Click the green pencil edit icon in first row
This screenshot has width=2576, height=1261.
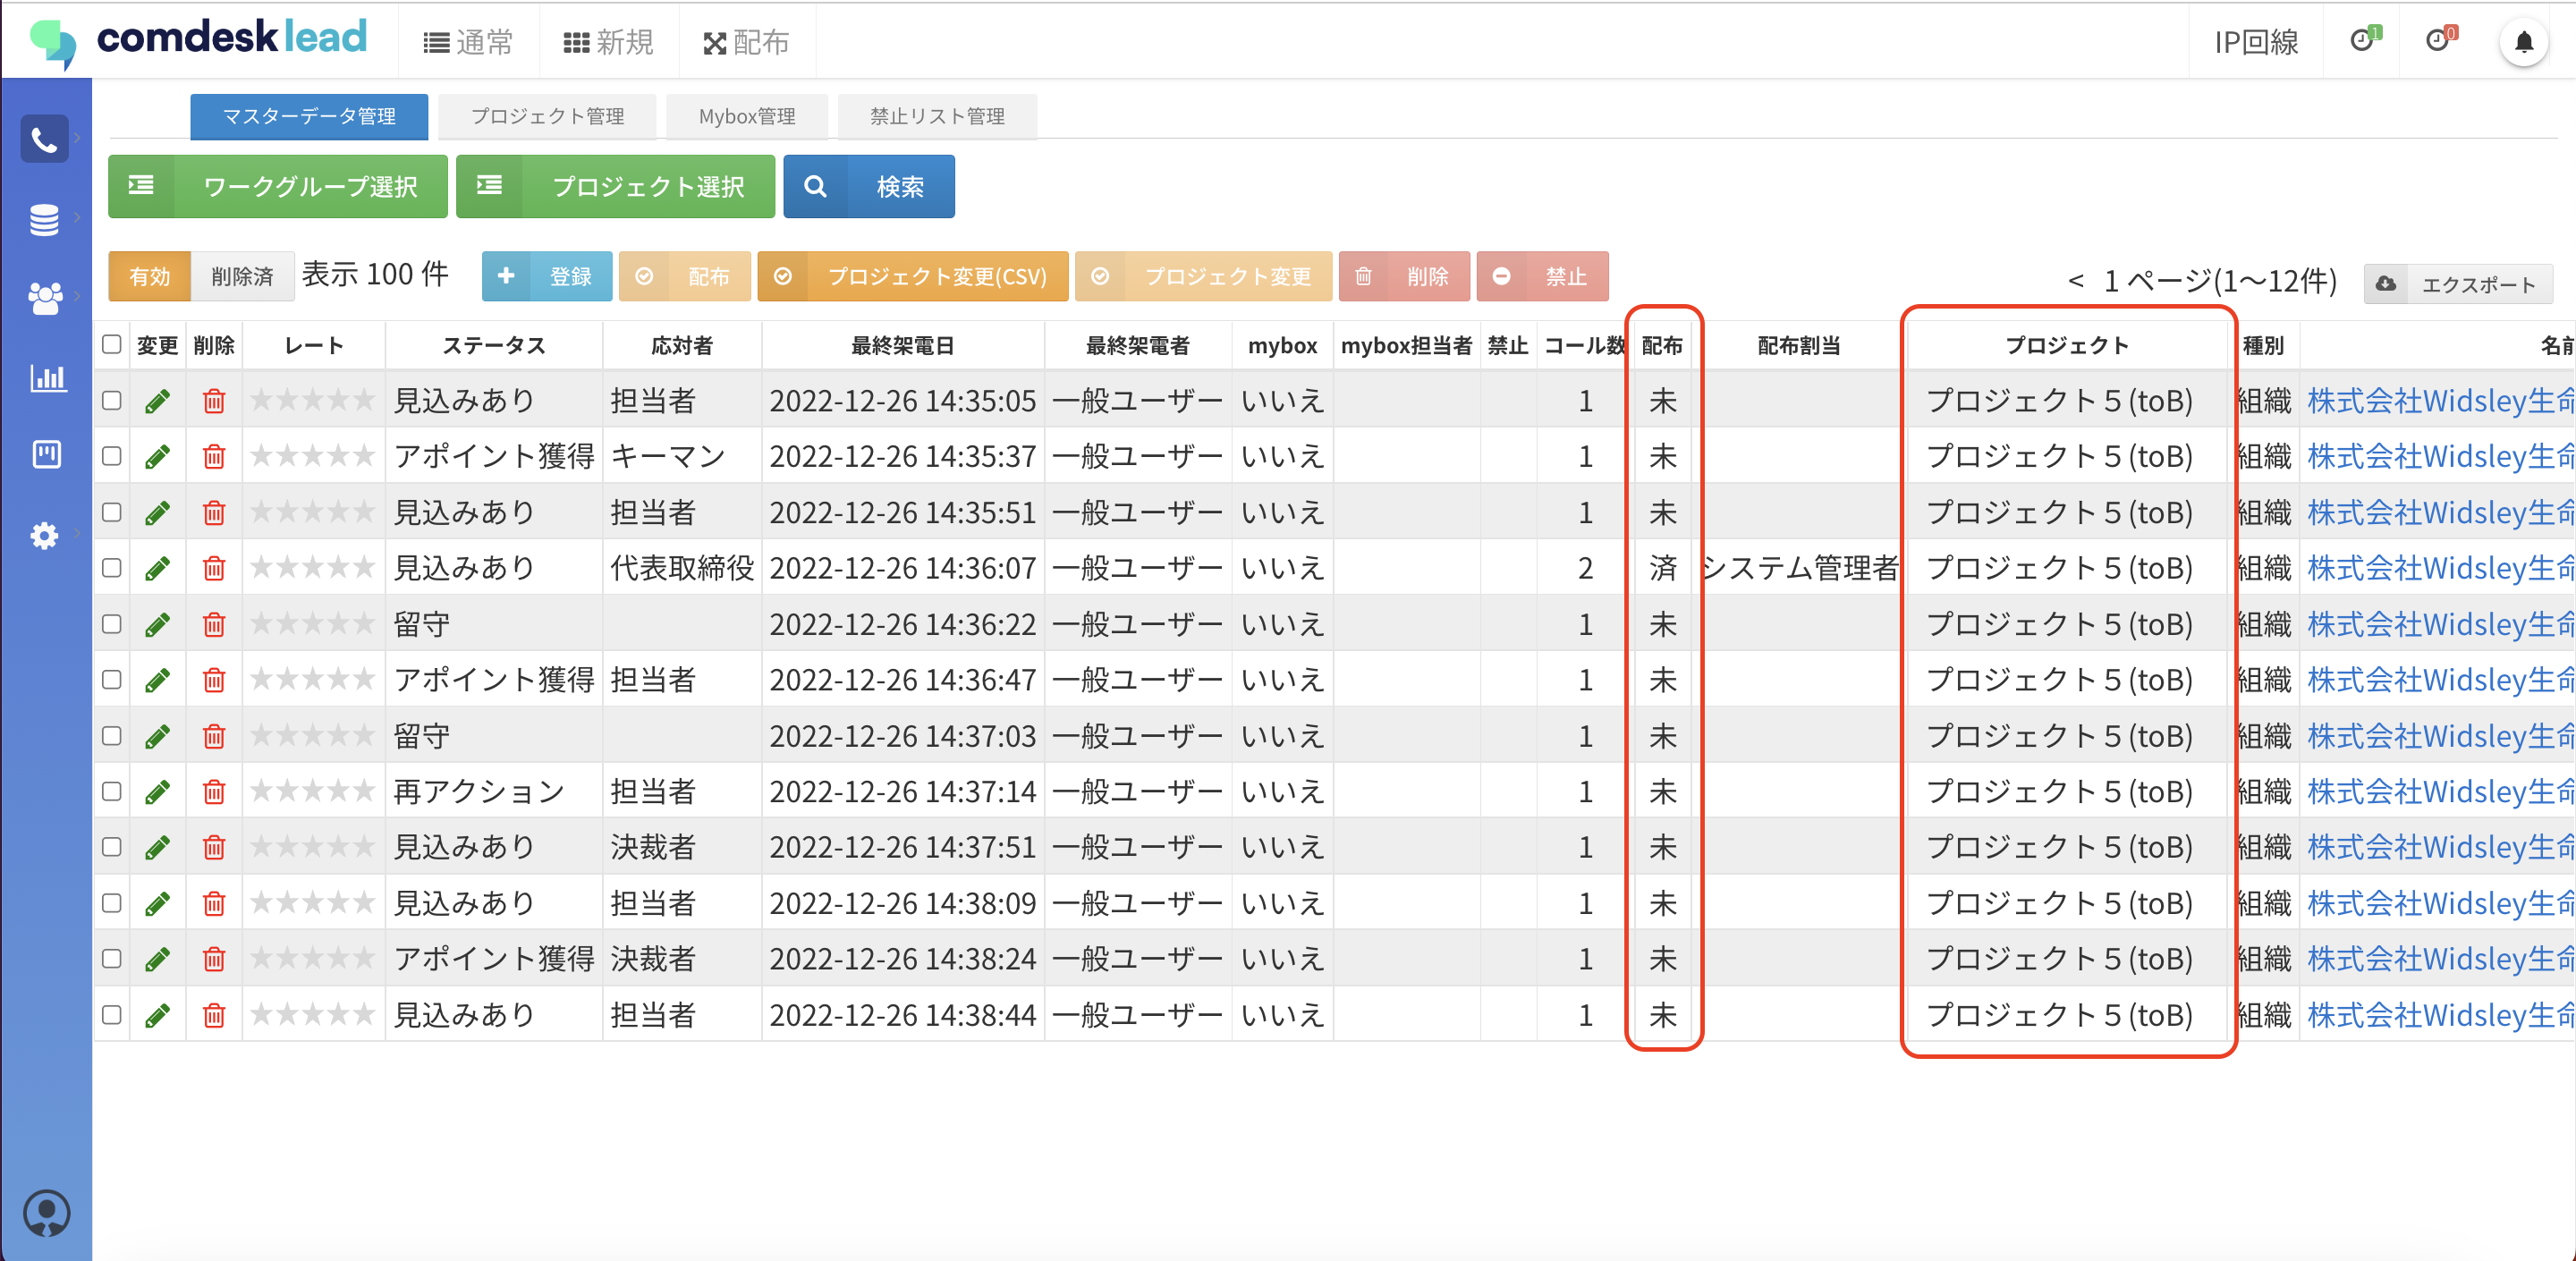[157, 401]
